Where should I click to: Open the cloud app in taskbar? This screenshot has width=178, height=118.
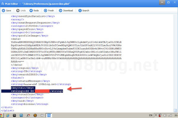tap(42, 115)
